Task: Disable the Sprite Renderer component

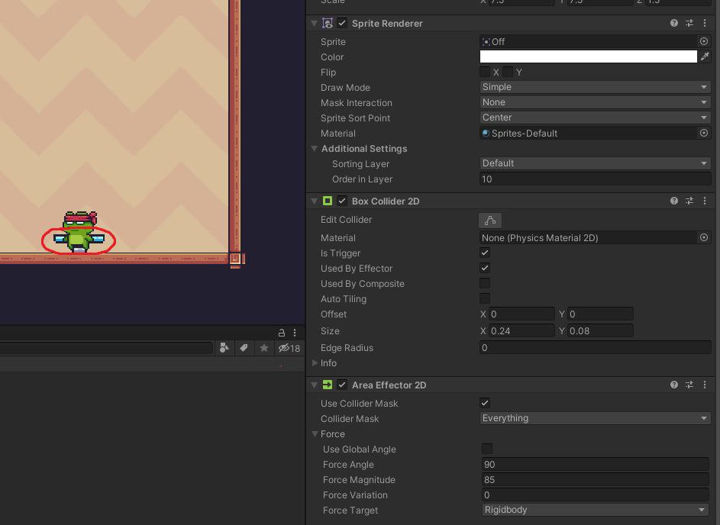Action: [x=342, y=23]
